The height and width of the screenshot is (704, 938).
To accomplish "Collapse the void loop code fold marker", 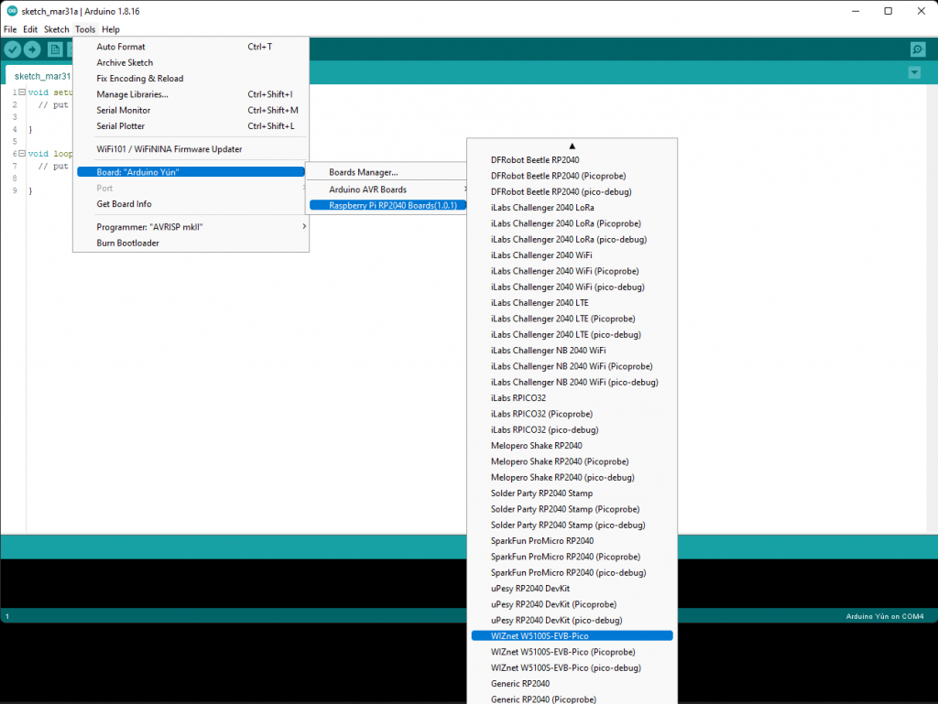I will click(x=22, y=154).
